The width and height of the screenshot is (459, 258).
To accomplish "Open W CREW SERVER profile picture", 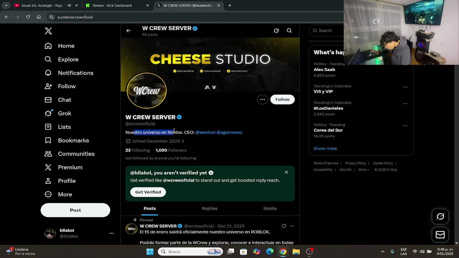I will 146,91.
